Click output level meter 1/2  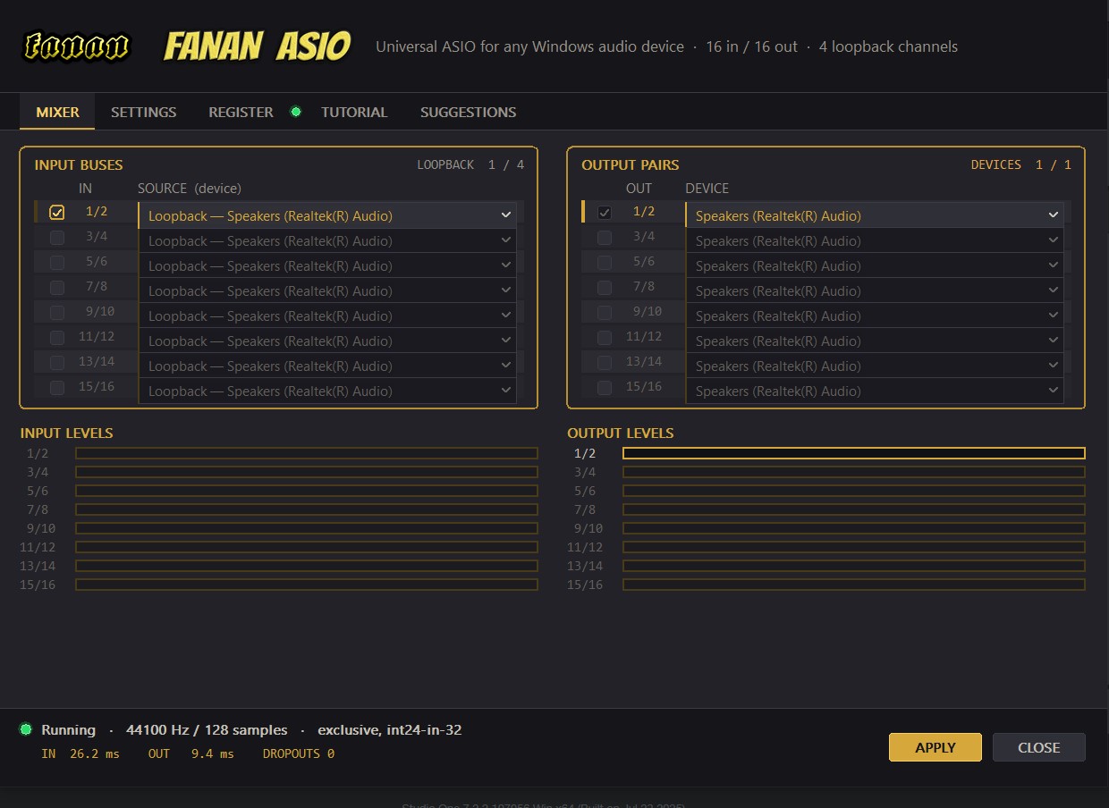854,453
